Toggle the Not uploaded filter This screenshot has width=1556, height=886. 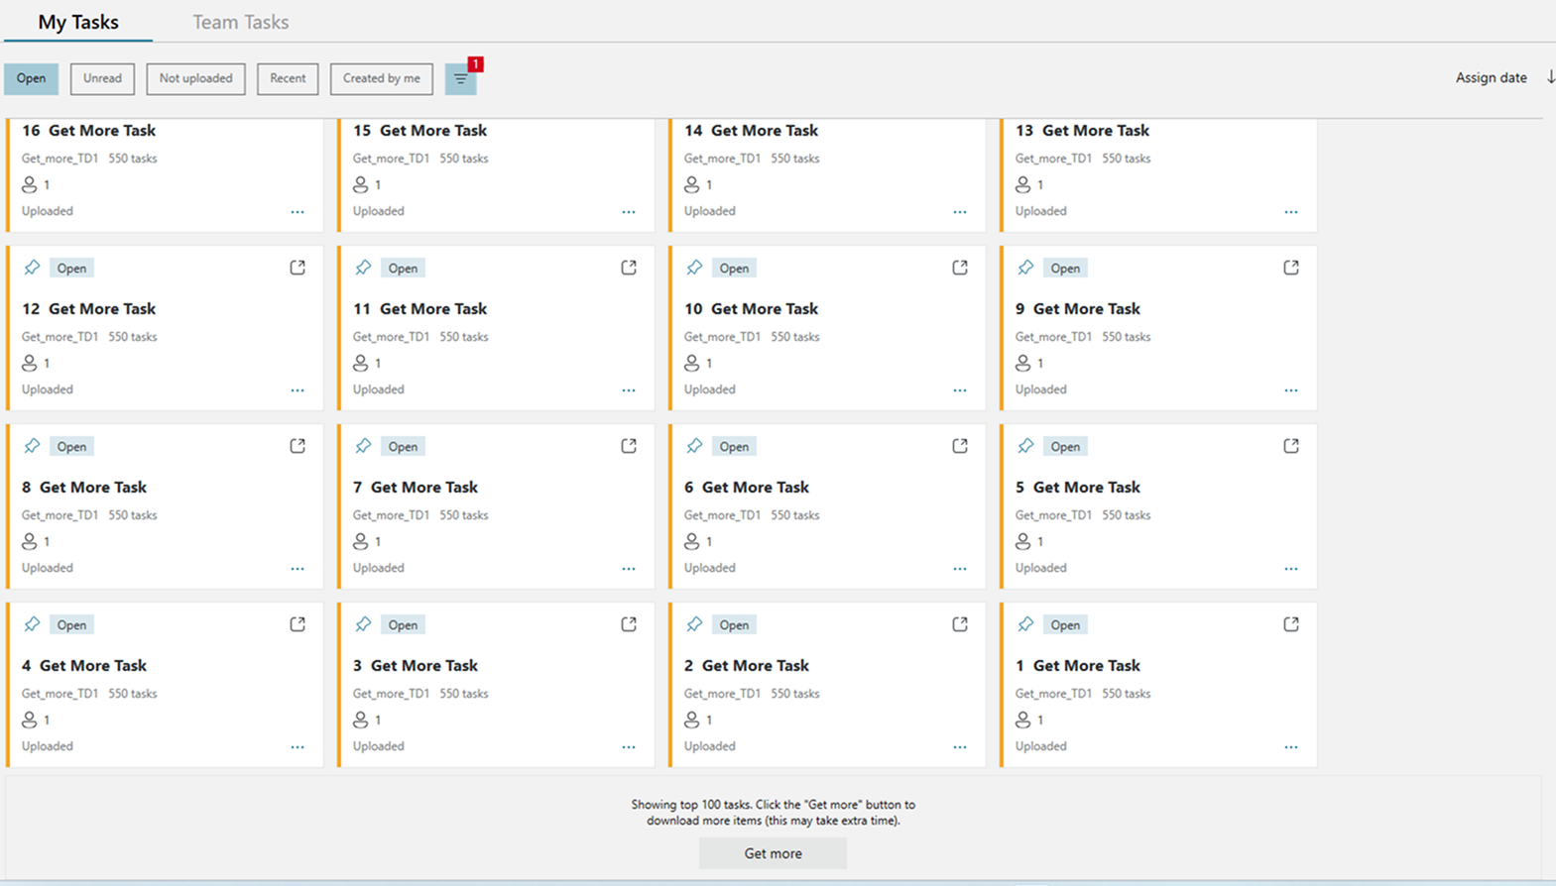(x=195, y=78)
